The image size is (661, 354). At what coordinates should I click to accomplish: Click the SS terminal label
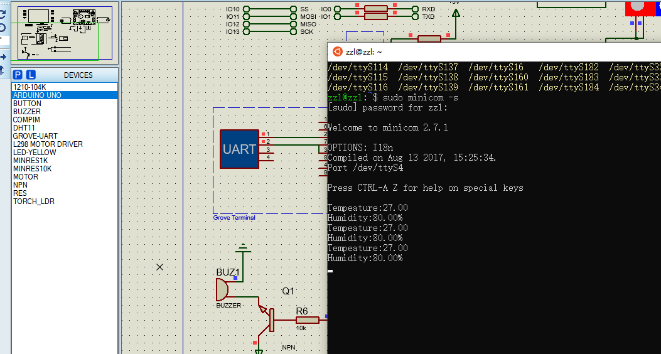304,9
